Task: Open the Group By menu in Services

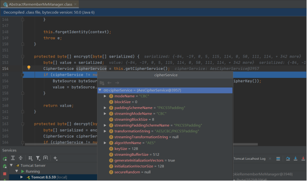Action: coord(30,158)
